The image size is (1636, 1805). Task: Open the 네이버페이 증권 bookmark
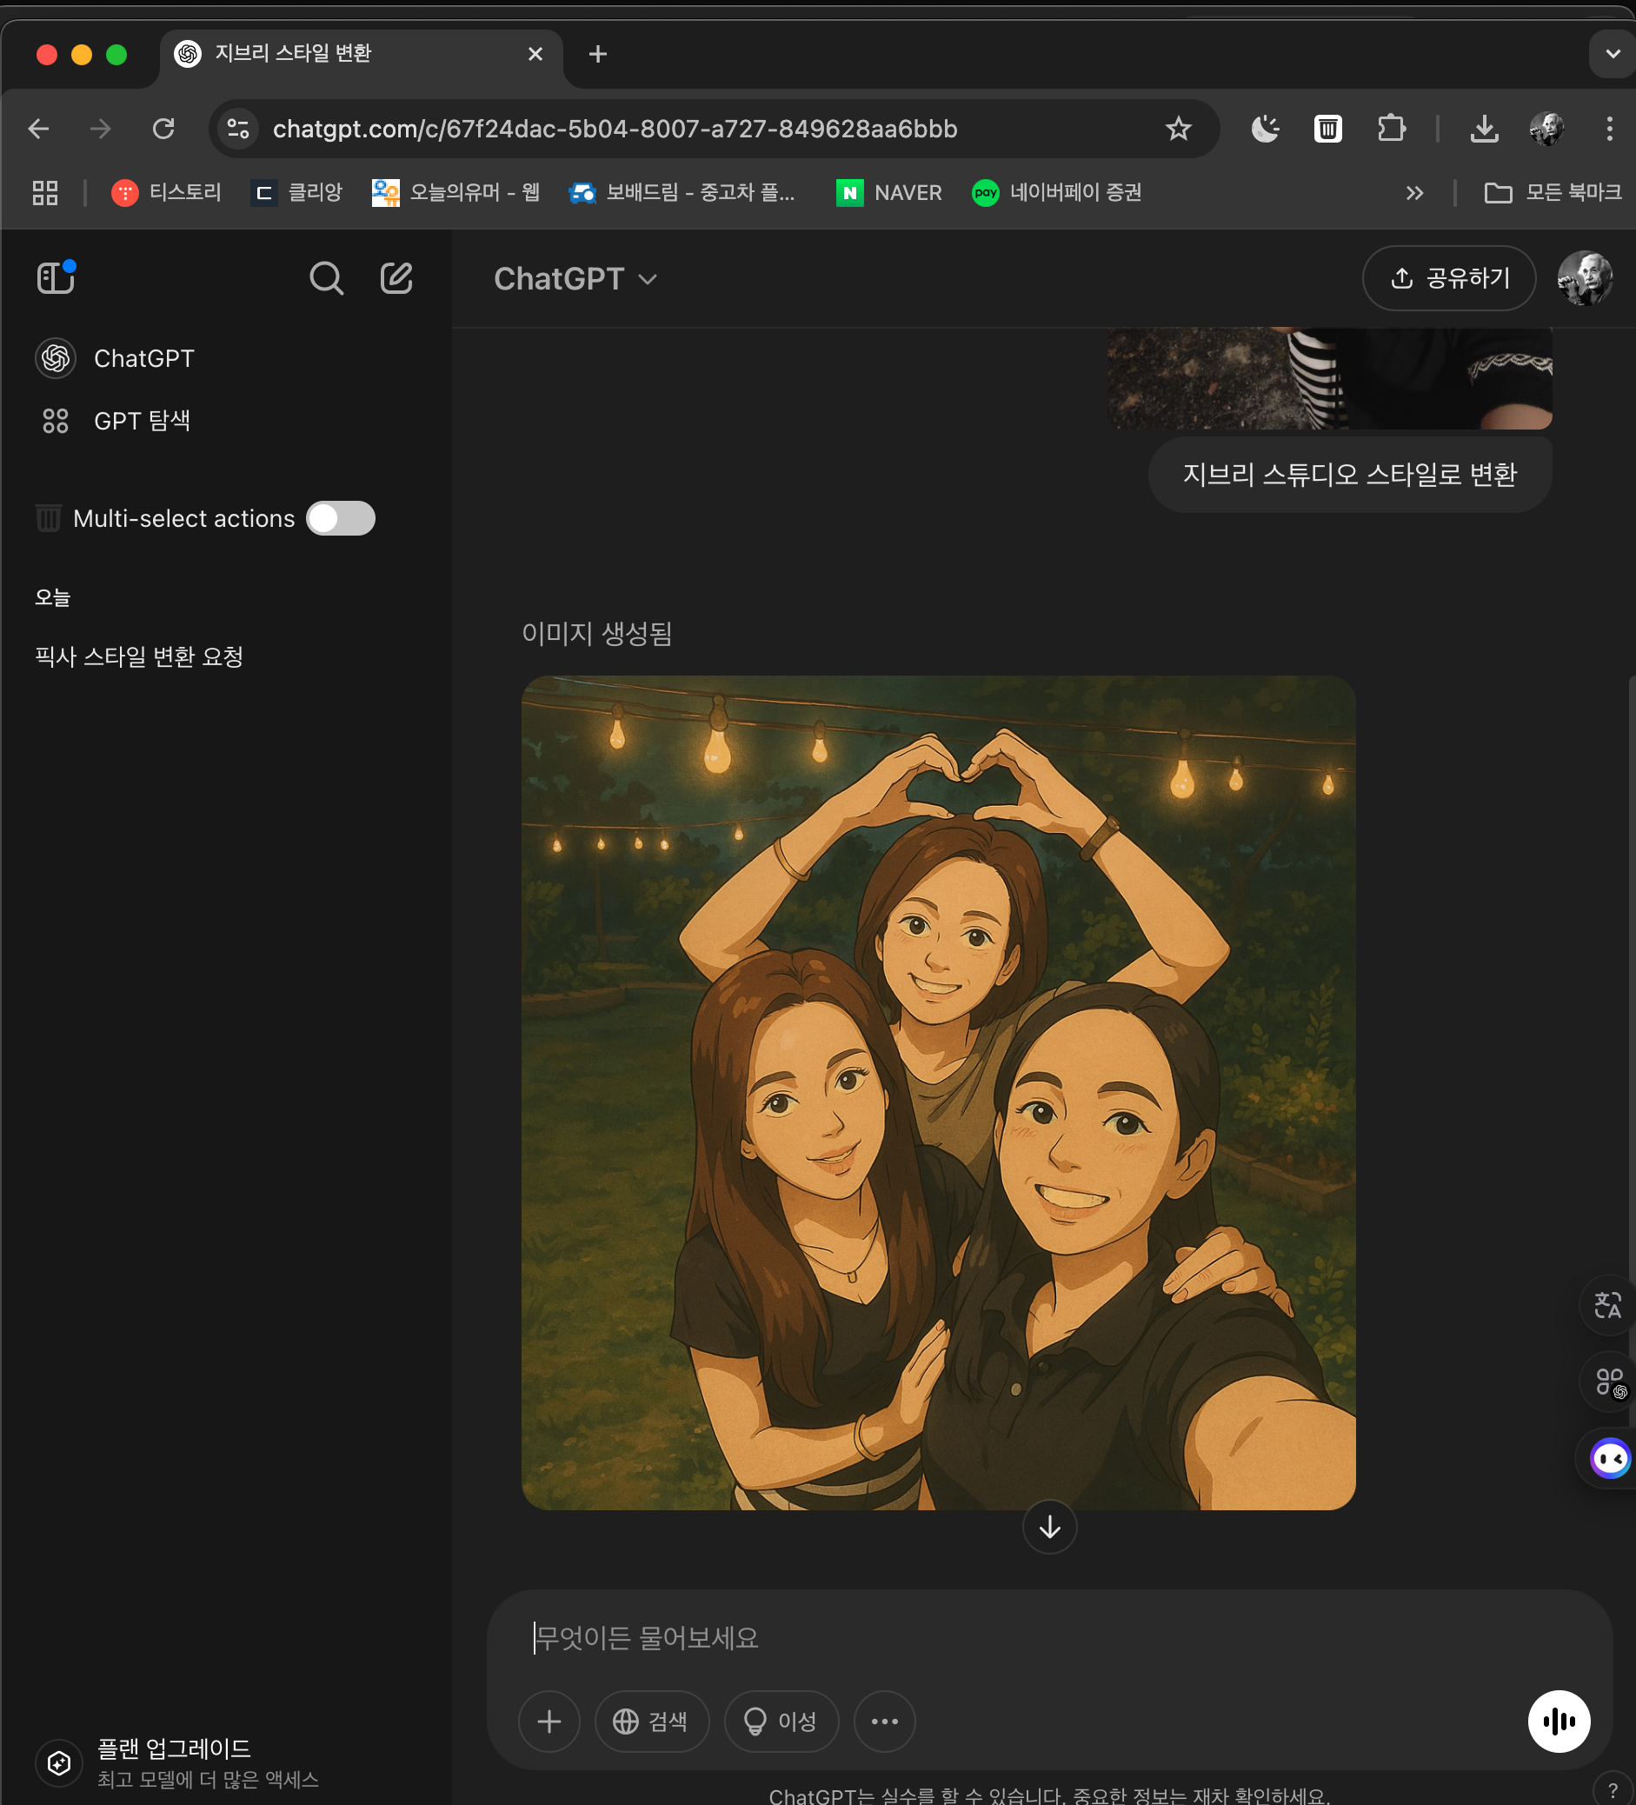pyautogui.click(x=1057, y=192)
